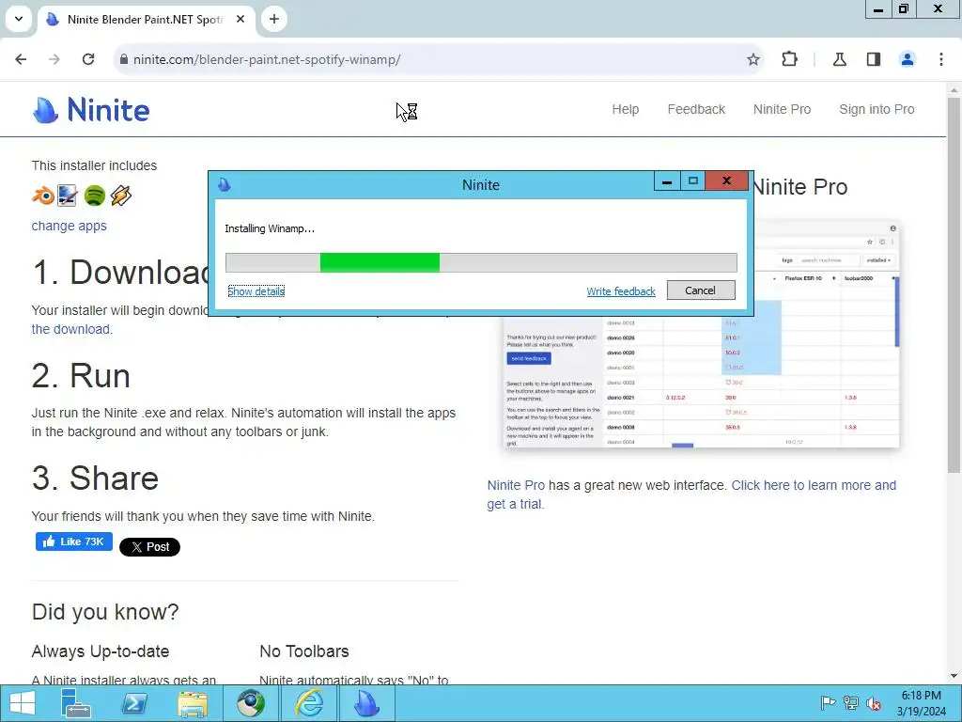Open the browser Extensions puzzle icon
The width and height of the screenshot is (962, 722).
789,59
